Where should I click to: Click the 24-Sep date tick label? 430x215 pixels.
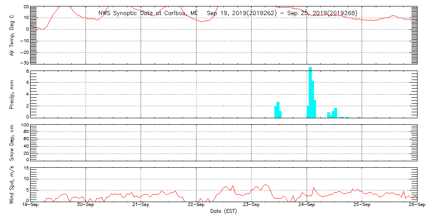[x=307, y=205]
